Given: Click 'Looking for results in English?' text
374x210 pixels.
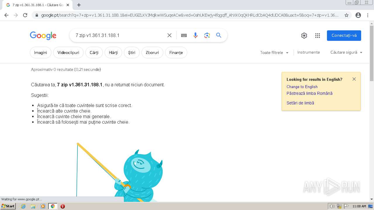Looking at the screenshot, I should tap(314, 79).
